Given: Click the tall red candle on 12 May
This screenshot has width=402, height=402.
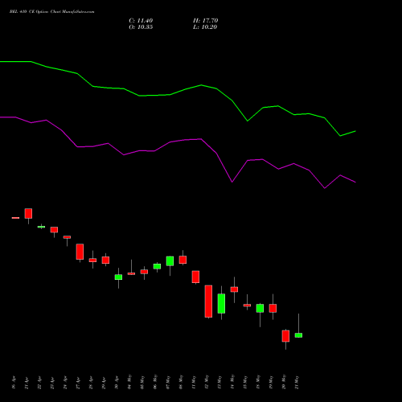Looking at the screenshot, I should tap(208, 301).
